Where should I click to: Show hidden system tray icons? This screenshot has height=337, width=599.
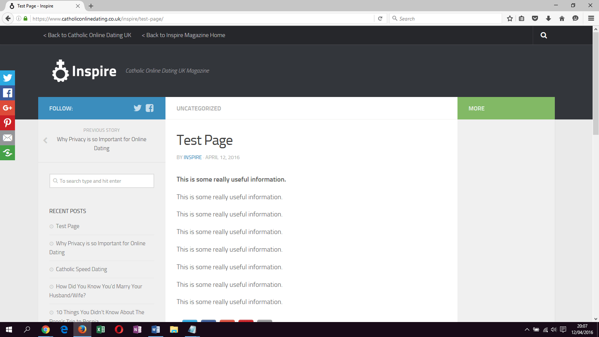tap(527, 330)
